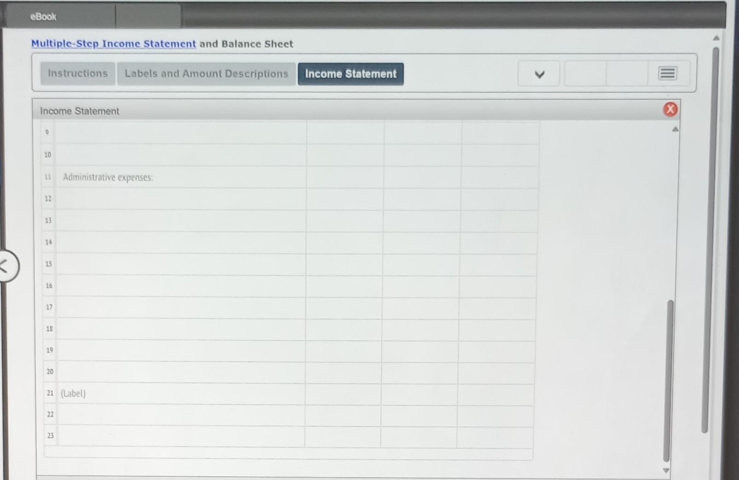Click the description cell in row 12

180,199
